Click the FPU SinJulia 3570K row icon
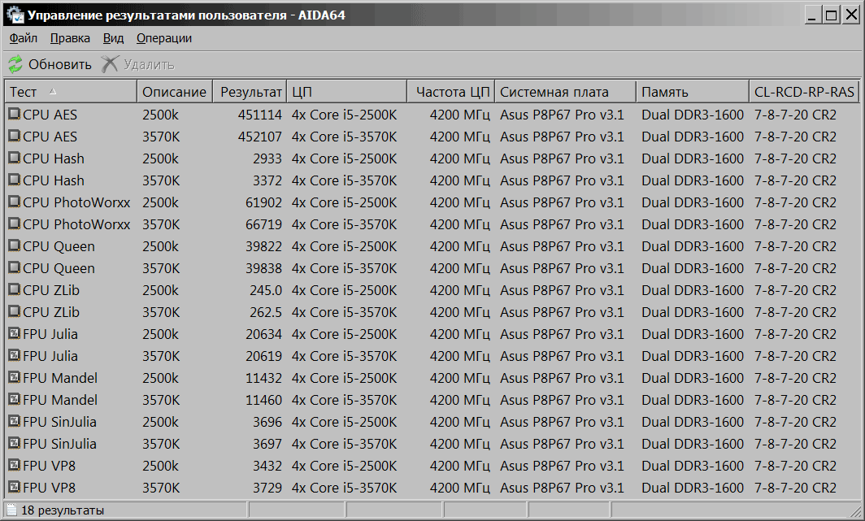 point(14,444)
